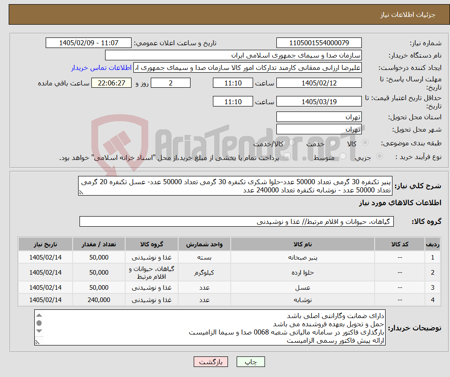The image size is (450, 377).
Task: Select the کالا/خدمت radio button
Action: 292,143
